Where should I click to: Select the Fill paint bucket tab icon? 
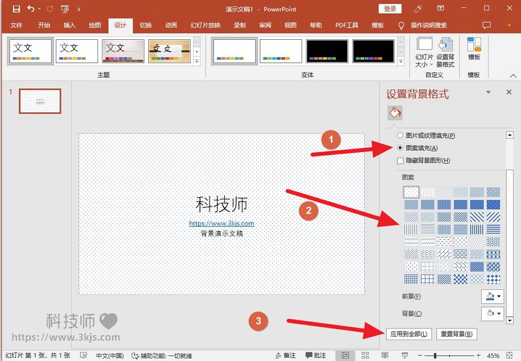tap(395, 113)
